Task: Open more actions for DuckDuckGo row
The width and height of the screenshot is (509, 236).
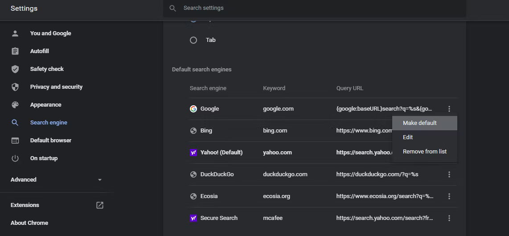Action: pyautogui.click(x=449, y=174)
